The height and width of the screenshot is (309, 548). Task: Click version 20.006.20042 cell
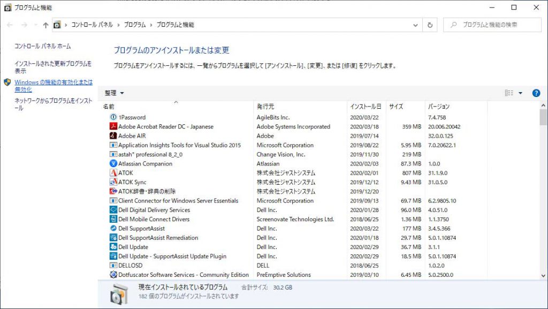(x=444, y=126)
